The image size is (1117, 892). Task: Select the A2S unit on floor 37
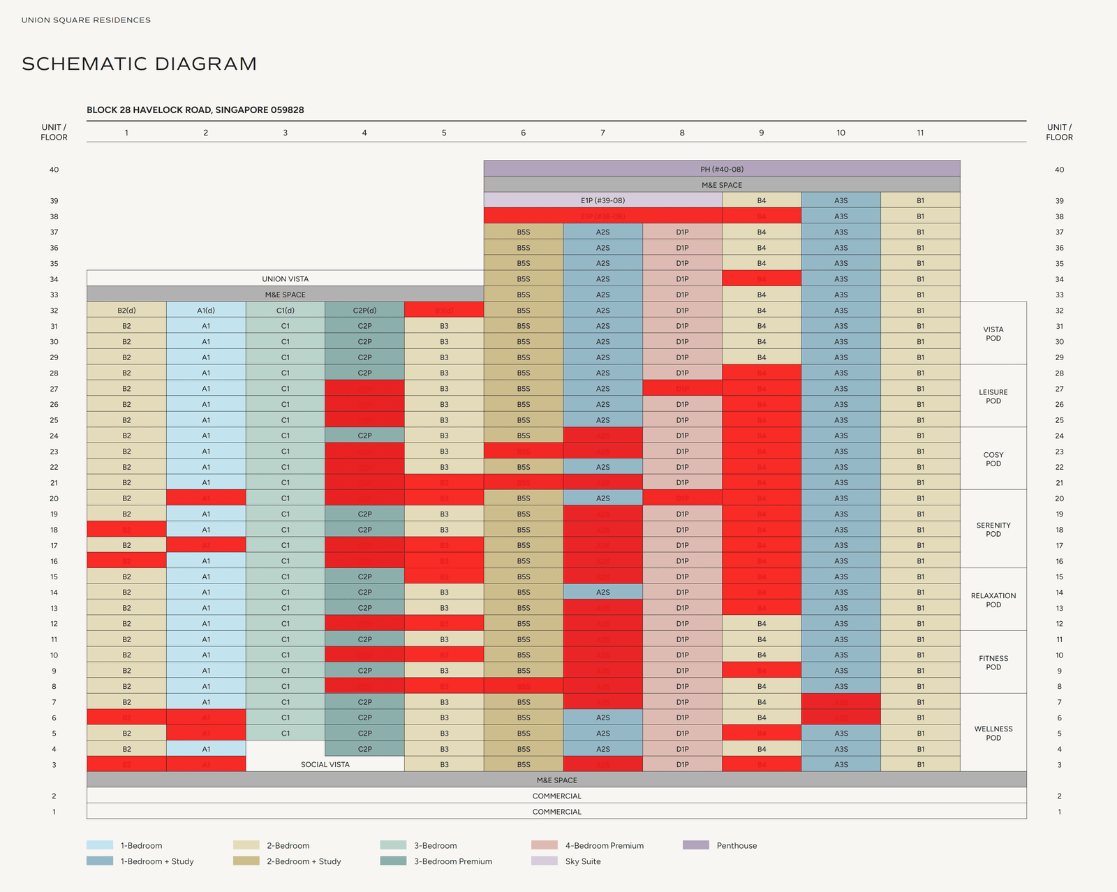[x=603, y=232]
